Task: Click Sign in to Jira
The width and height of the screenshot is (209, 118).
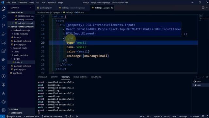Action: pyautogui.click(x=14, y=117)
